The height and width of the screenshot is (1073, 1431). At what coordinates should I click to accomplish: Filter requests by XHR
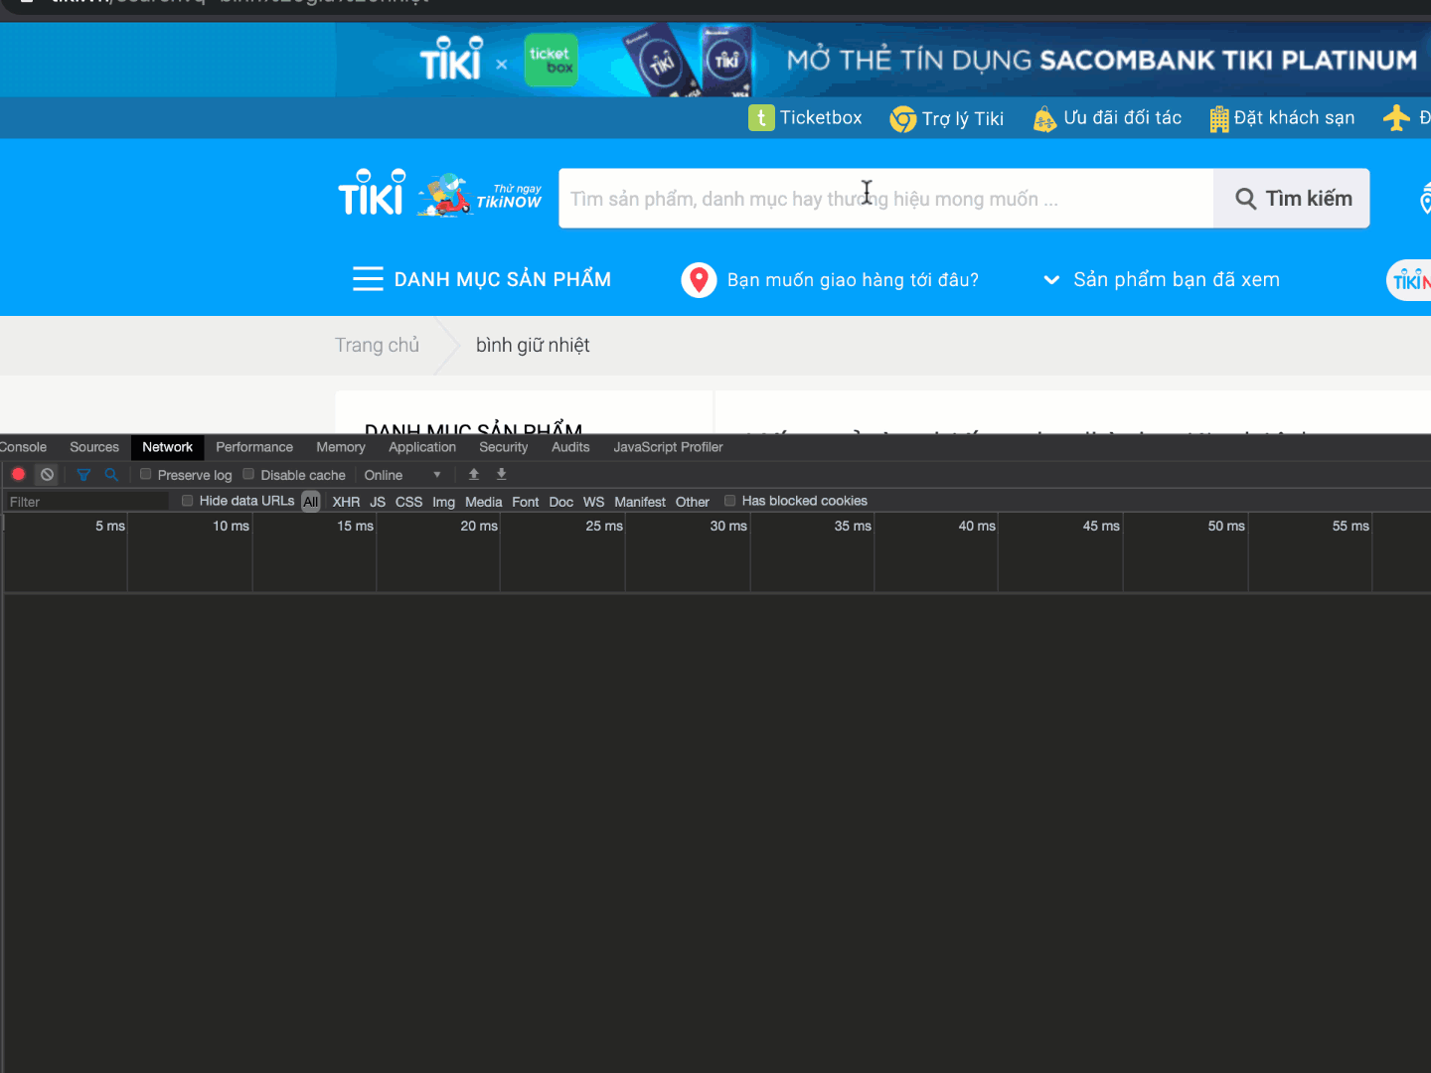pos(346,502)
